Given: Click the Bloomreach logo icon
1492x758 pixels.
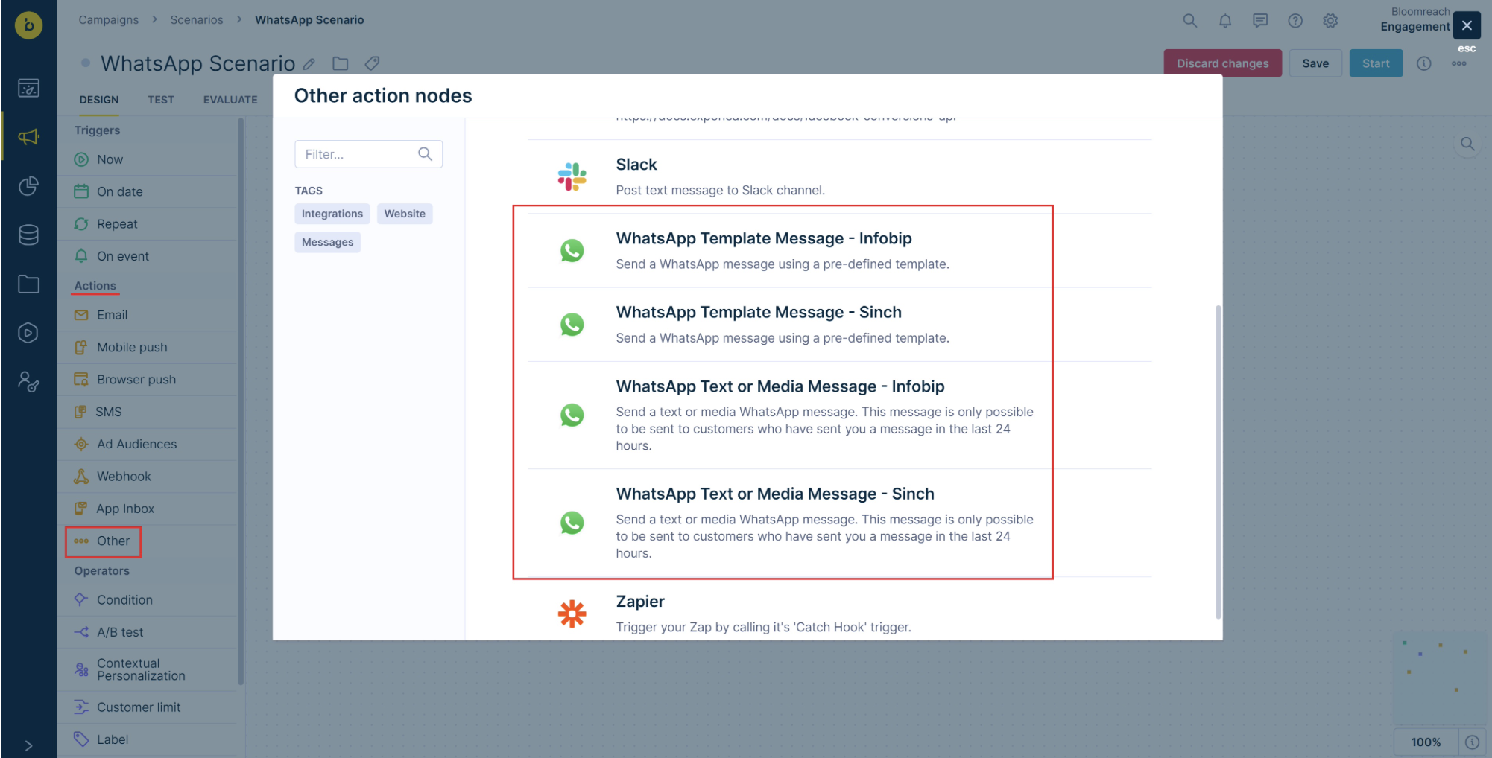Looking at the screenshot, I should 28,25.
